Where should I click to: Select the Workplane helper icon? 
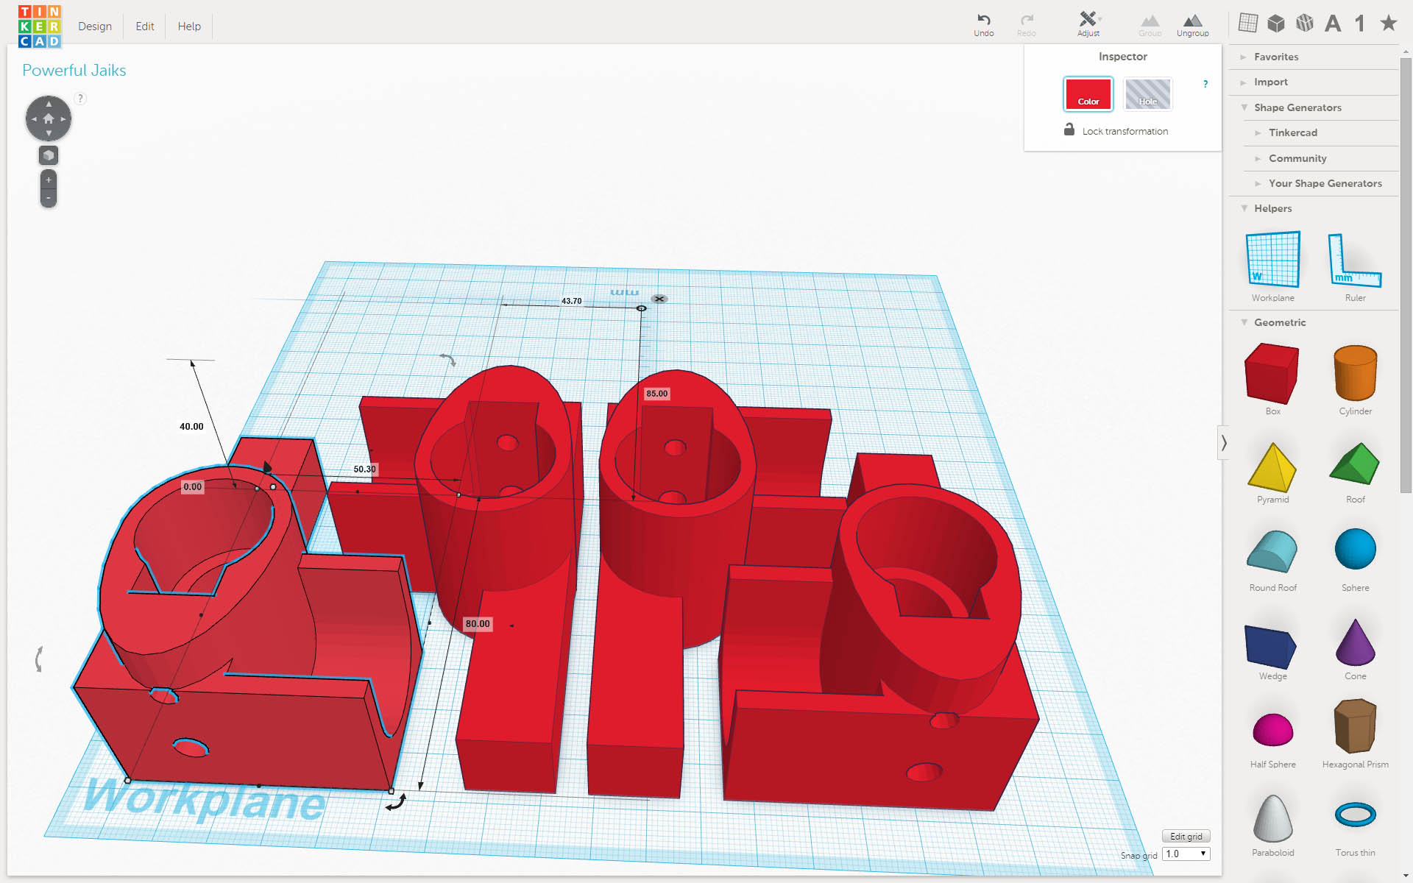(1272, 260)
